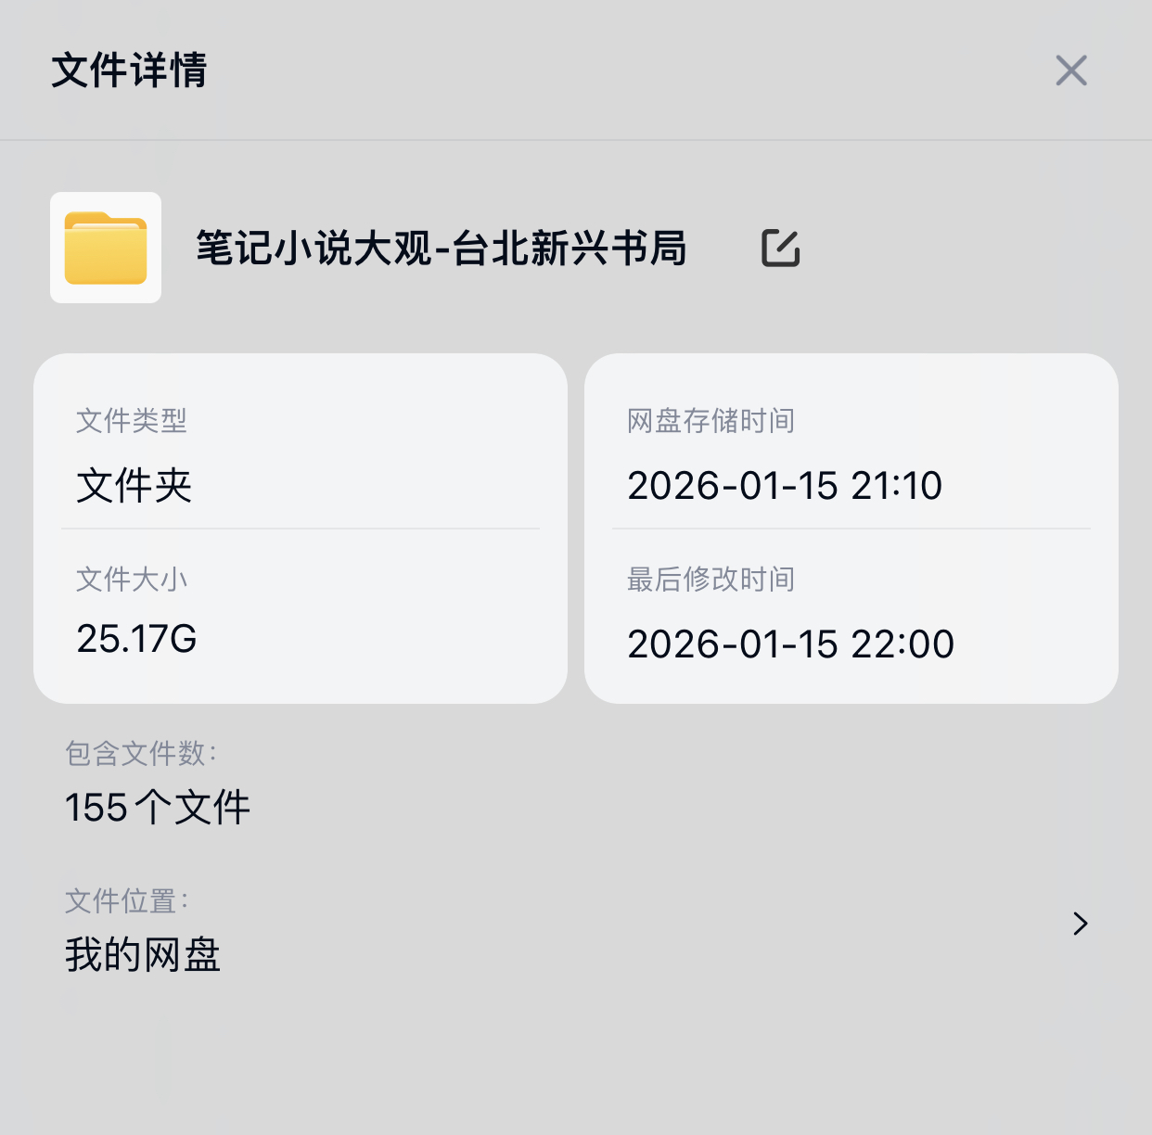Click the 包含文件数 label
Image resolution: width=1152 pixels, height=1135 pixels.
pyautogui.click(x=140, y=753)
